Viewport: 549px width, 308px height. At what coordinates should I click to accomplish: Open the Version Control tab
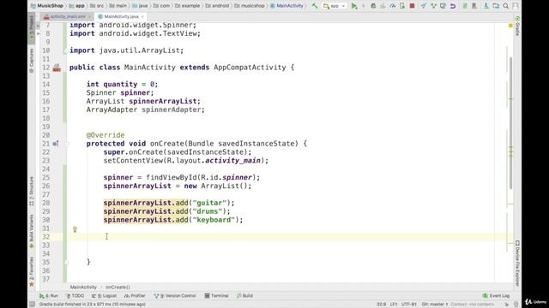point(175,296)
